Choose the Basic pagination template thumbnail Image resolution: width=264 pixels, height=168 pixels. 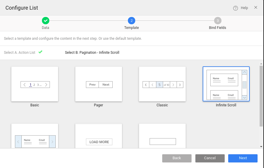click(35, 84)
